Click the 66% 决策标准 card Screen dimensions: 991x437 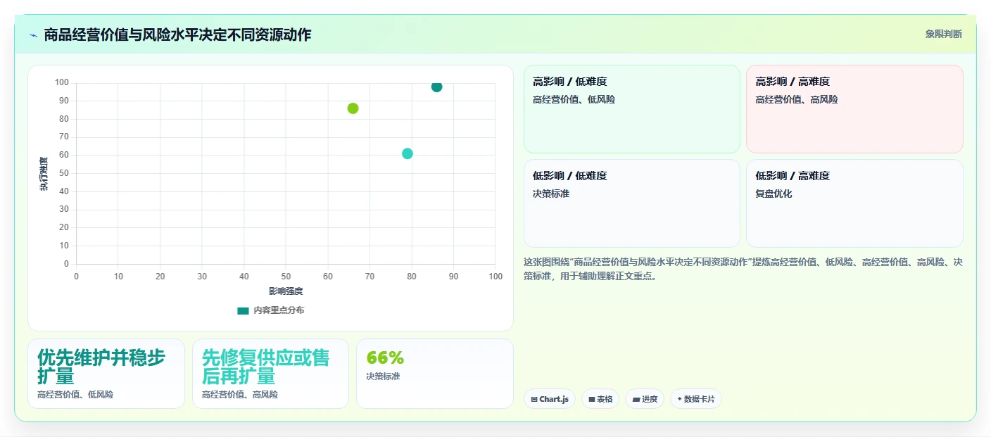coord(435,374)
